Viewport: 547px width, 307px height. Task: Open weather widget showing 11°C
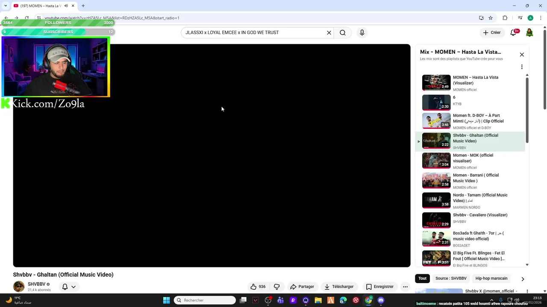click(18, 300)
